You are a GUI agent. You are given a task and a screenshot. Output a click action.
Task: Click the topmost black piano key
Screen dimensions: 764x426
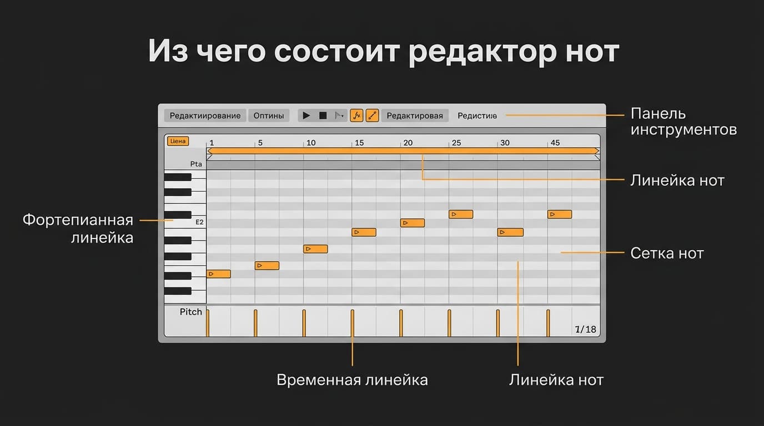click(178, 177)
